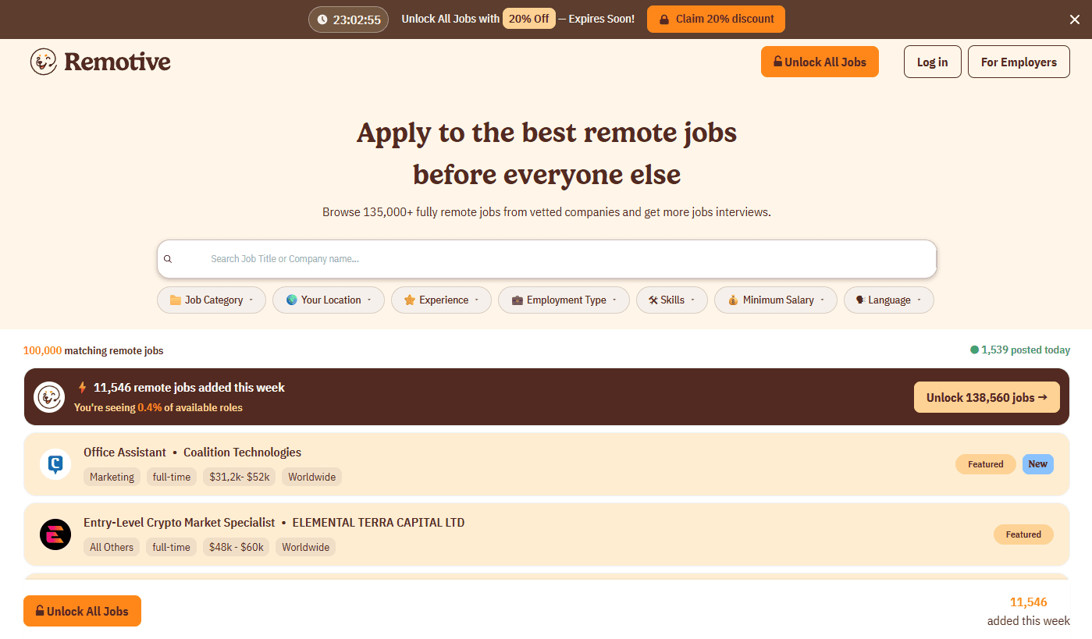Screen dimensions: 1092x639
Task: Click Featured badge on Office Assistant row
Action: point(986,464)
